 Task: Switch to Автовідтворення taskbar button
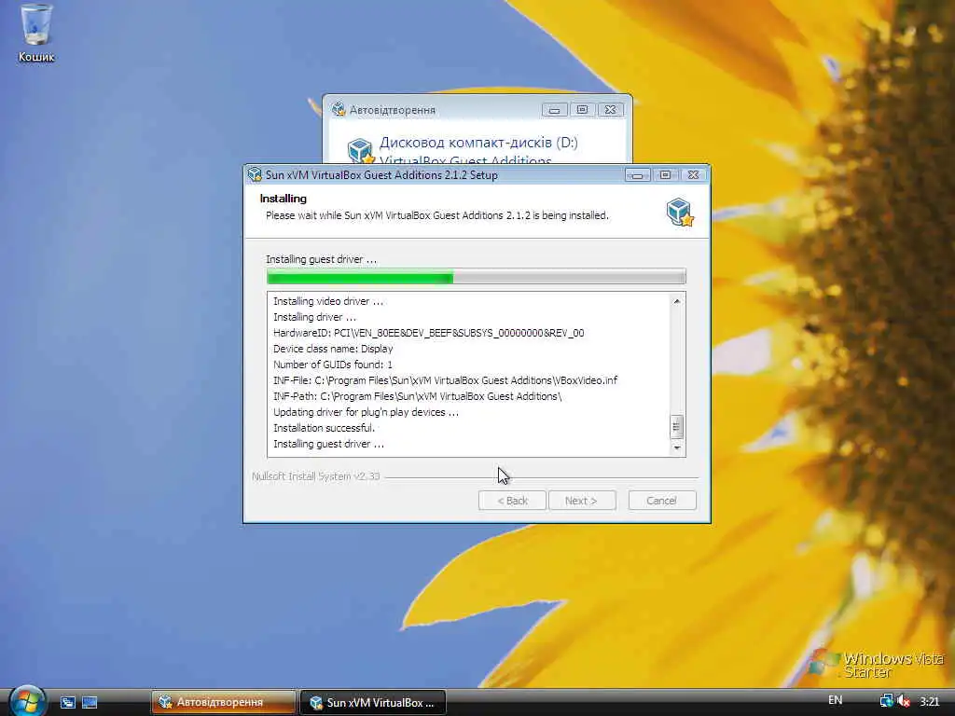(224, 703)
